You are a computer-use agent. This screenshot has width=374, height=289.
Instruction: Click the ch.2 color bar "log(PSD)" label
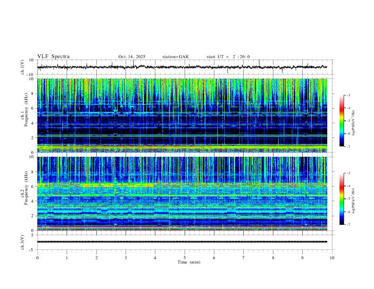click(x=354, y=201)
